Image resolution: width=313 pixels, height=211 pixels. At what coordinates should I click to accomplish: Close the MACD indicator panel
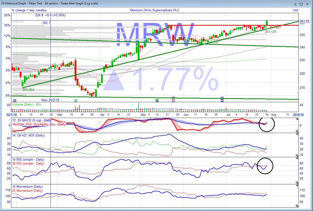click(297, 119)
